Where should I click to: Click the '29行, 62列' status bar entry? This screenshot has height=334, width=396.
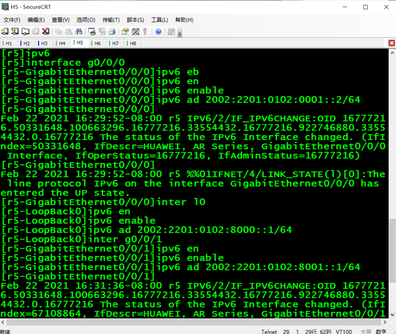coord(318,332)
